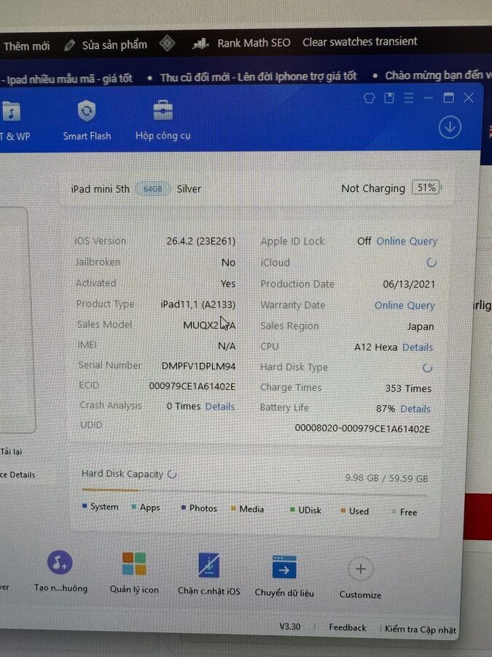Click iOS version 26.4.2 (23E261)
This screenshot has height=657, width=492.
click(201, 242)
